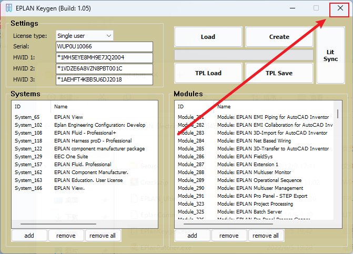Select System_65 EPLAN View row
Viewport: 353px width, 254px height.
point(84,117)
